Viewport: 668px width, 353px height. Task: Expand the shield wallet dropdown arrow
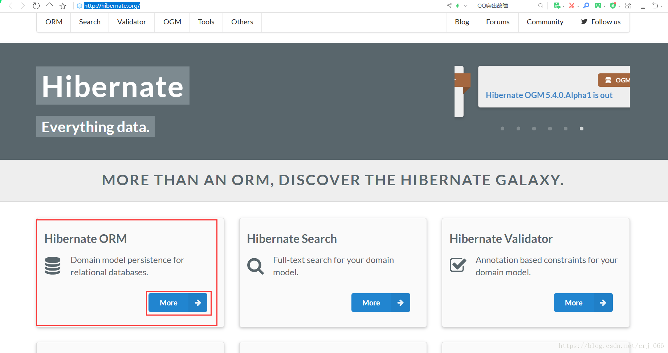click(619, 6)
